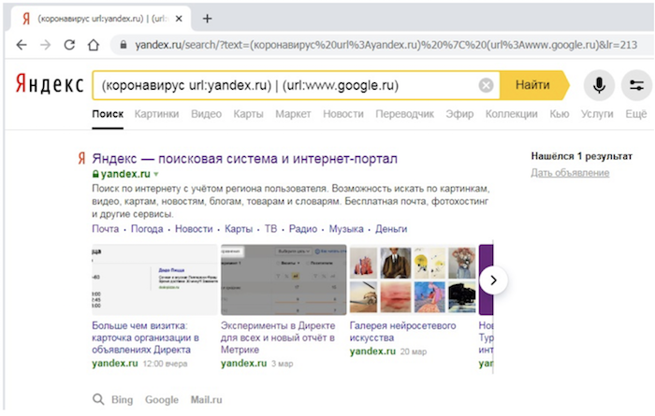Click the Яндекс logo

(50, 84)
